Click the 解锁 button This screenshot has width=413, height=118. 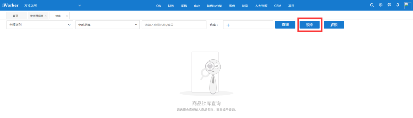[x=334, y=25]
